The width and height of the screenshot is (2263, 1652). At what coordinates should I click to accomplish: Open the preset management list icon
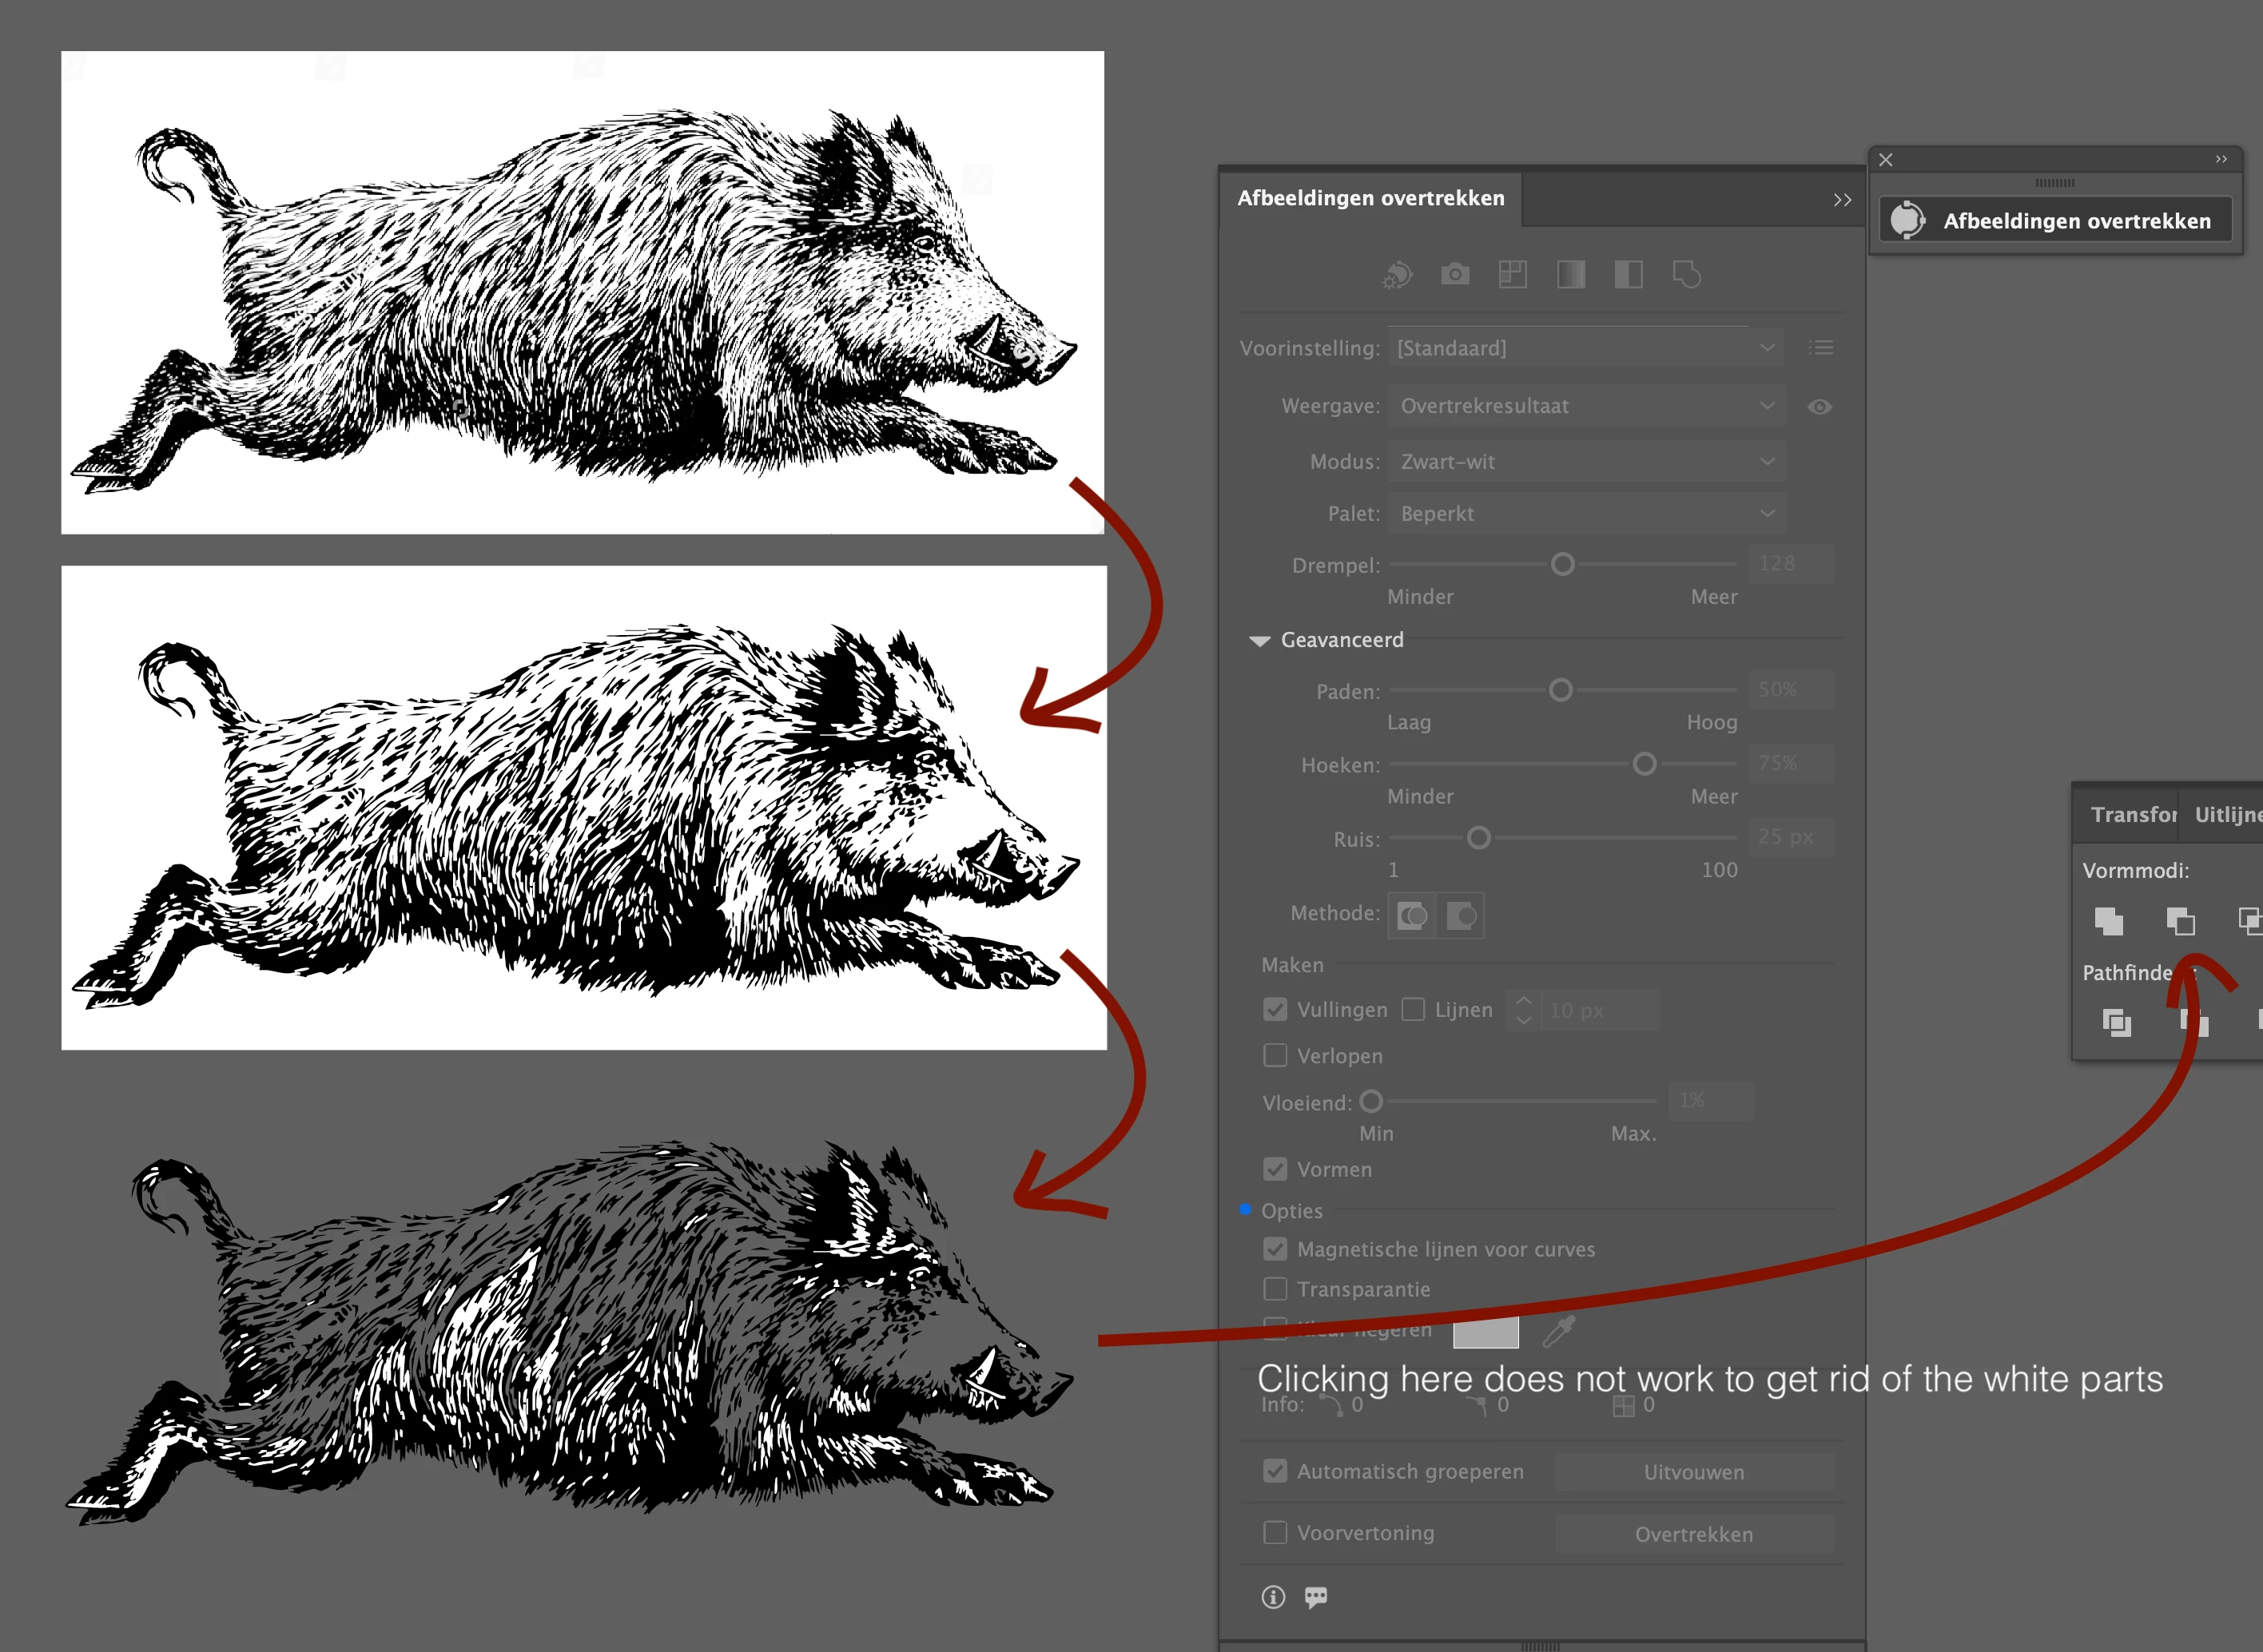coord(1821,347)
